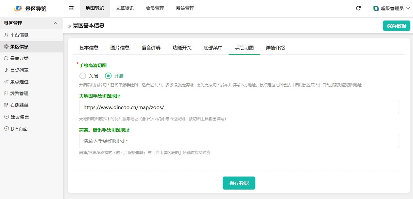413x199 pixels.
Task: Open the 会员管理 top menu
Action: click(x=155, y=8)
